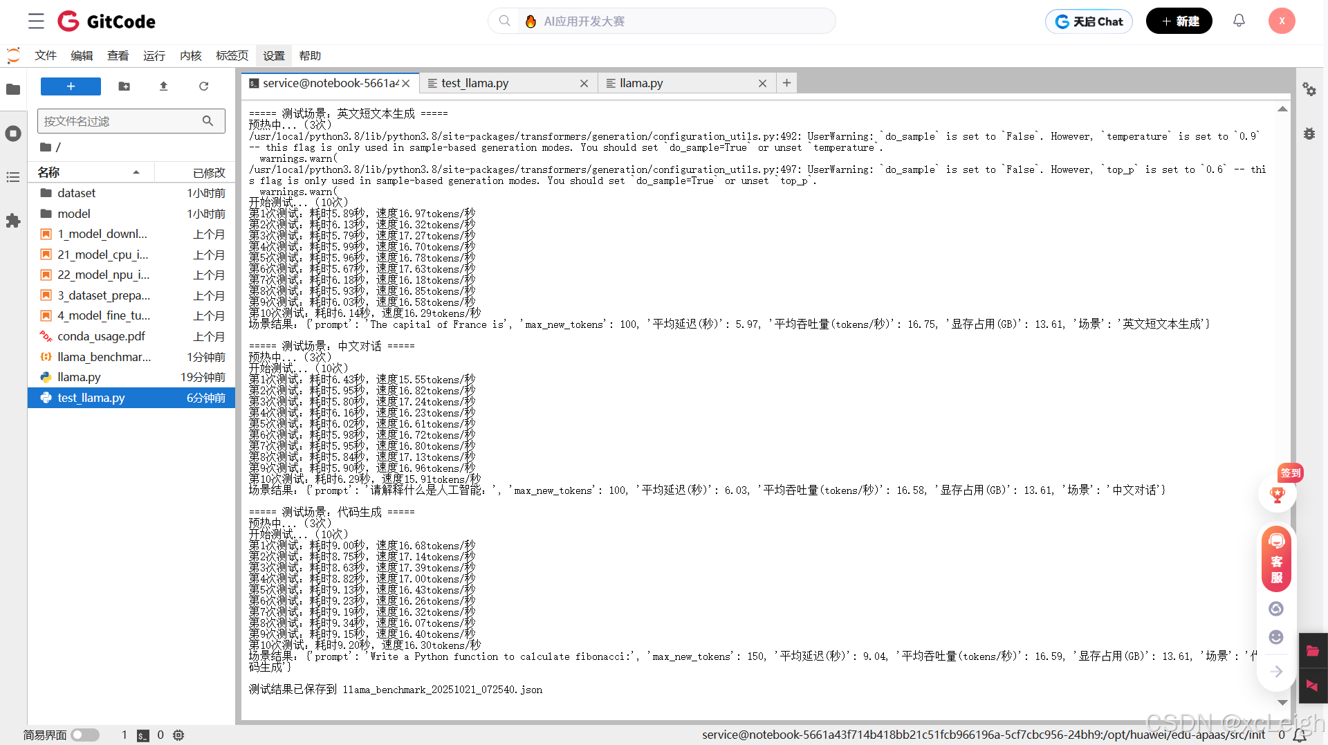Create a new folder
The image size is (1328, 745).
pyautogui.click(x=124, y=86)
